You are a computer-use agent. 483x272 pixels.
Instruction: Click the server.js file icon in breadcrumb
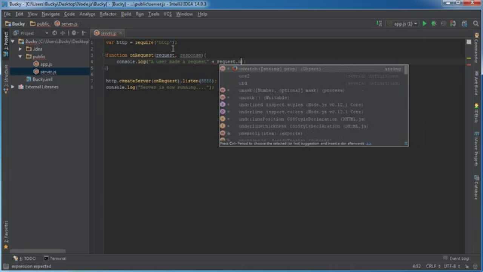point(57,23)
